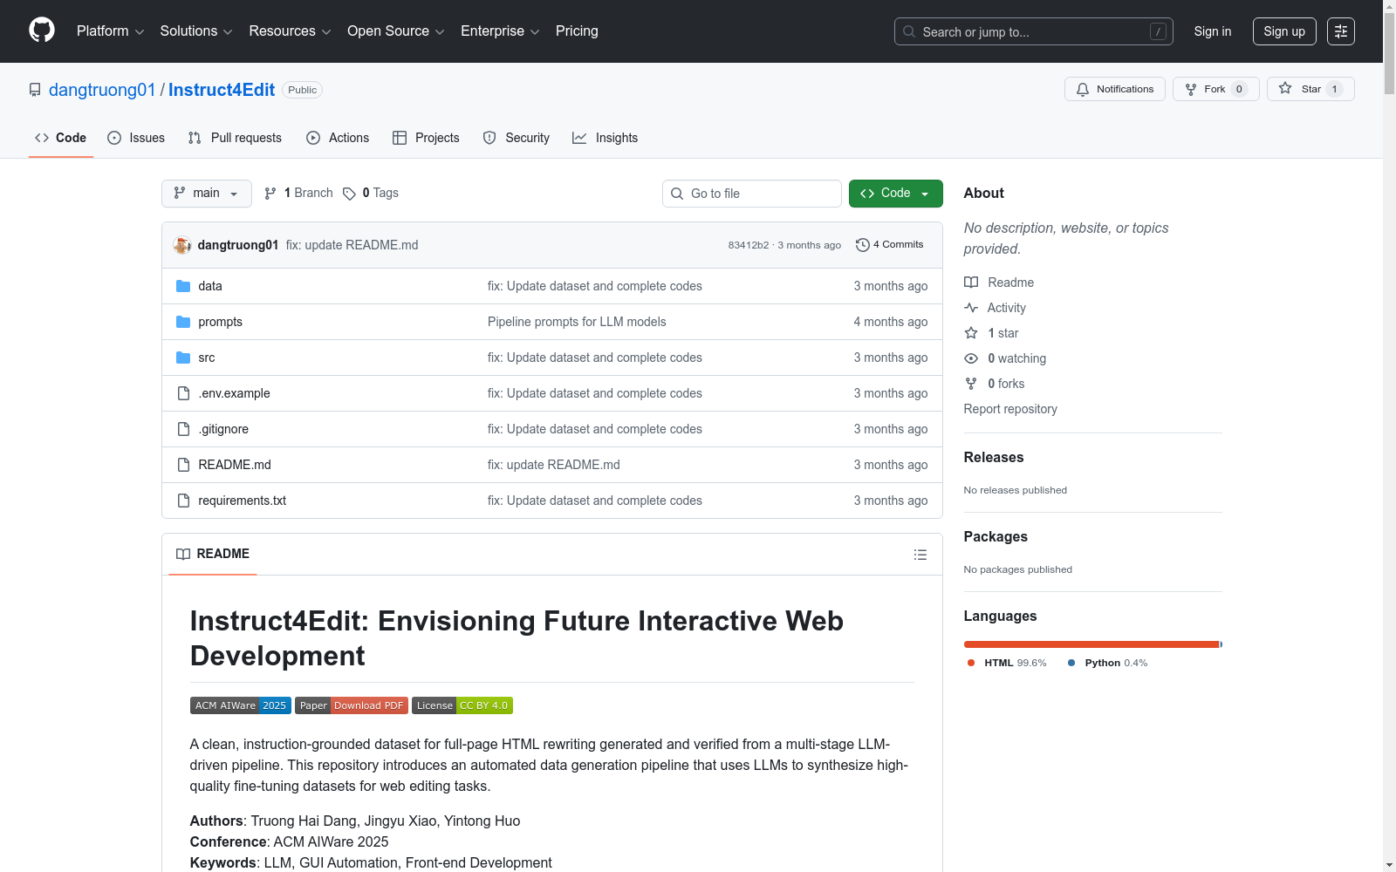Screen dimensions: 1396x872
Task: Click the Sign in link
Action: pos(1213,31)
